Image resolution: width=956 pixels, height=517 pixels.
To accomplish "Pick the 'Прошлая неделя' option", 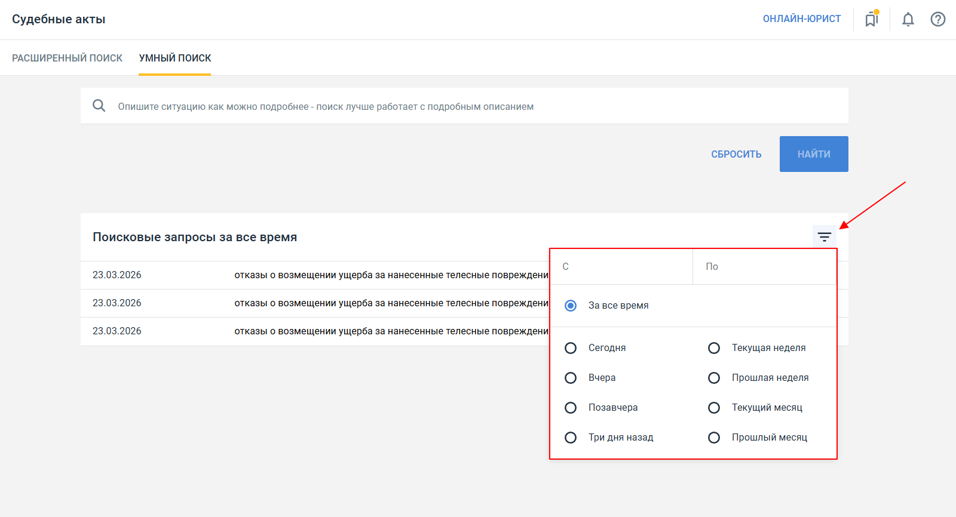I will click(x=714, y=378).
